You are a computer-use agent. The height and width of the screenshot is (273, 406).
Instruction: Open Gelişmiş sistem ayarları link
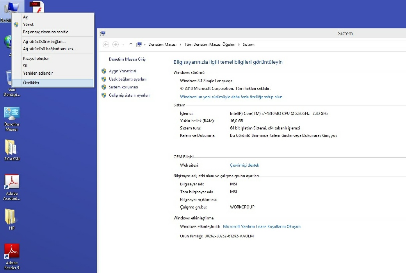[129, 95]
